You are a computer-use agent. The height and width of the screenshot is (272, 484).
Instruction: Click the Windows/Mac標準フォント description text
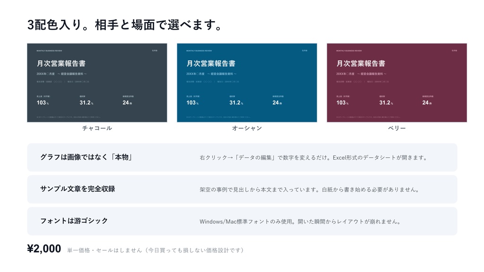300,222
